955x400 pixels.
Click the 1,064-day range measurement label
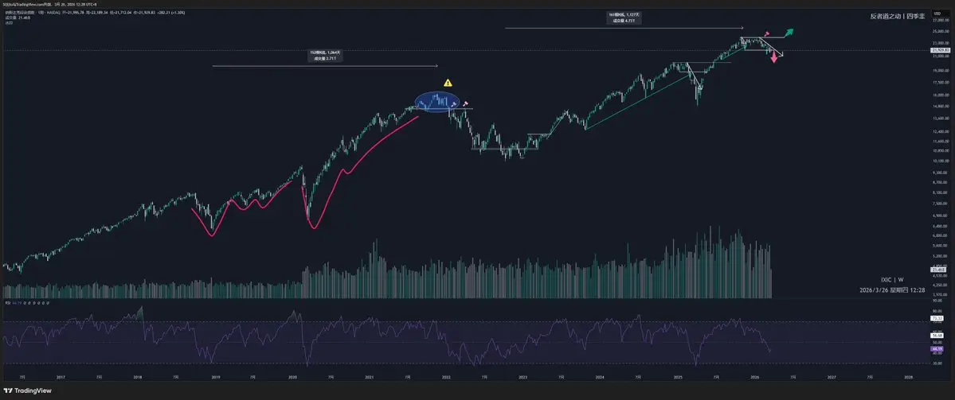click(325, 56)
